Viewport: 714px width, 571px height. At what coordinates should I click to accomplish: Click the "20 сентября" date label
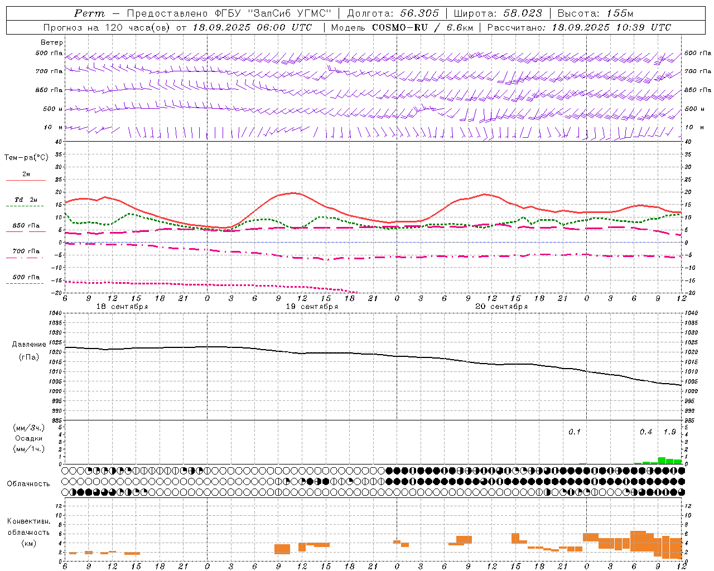[501, 307]
